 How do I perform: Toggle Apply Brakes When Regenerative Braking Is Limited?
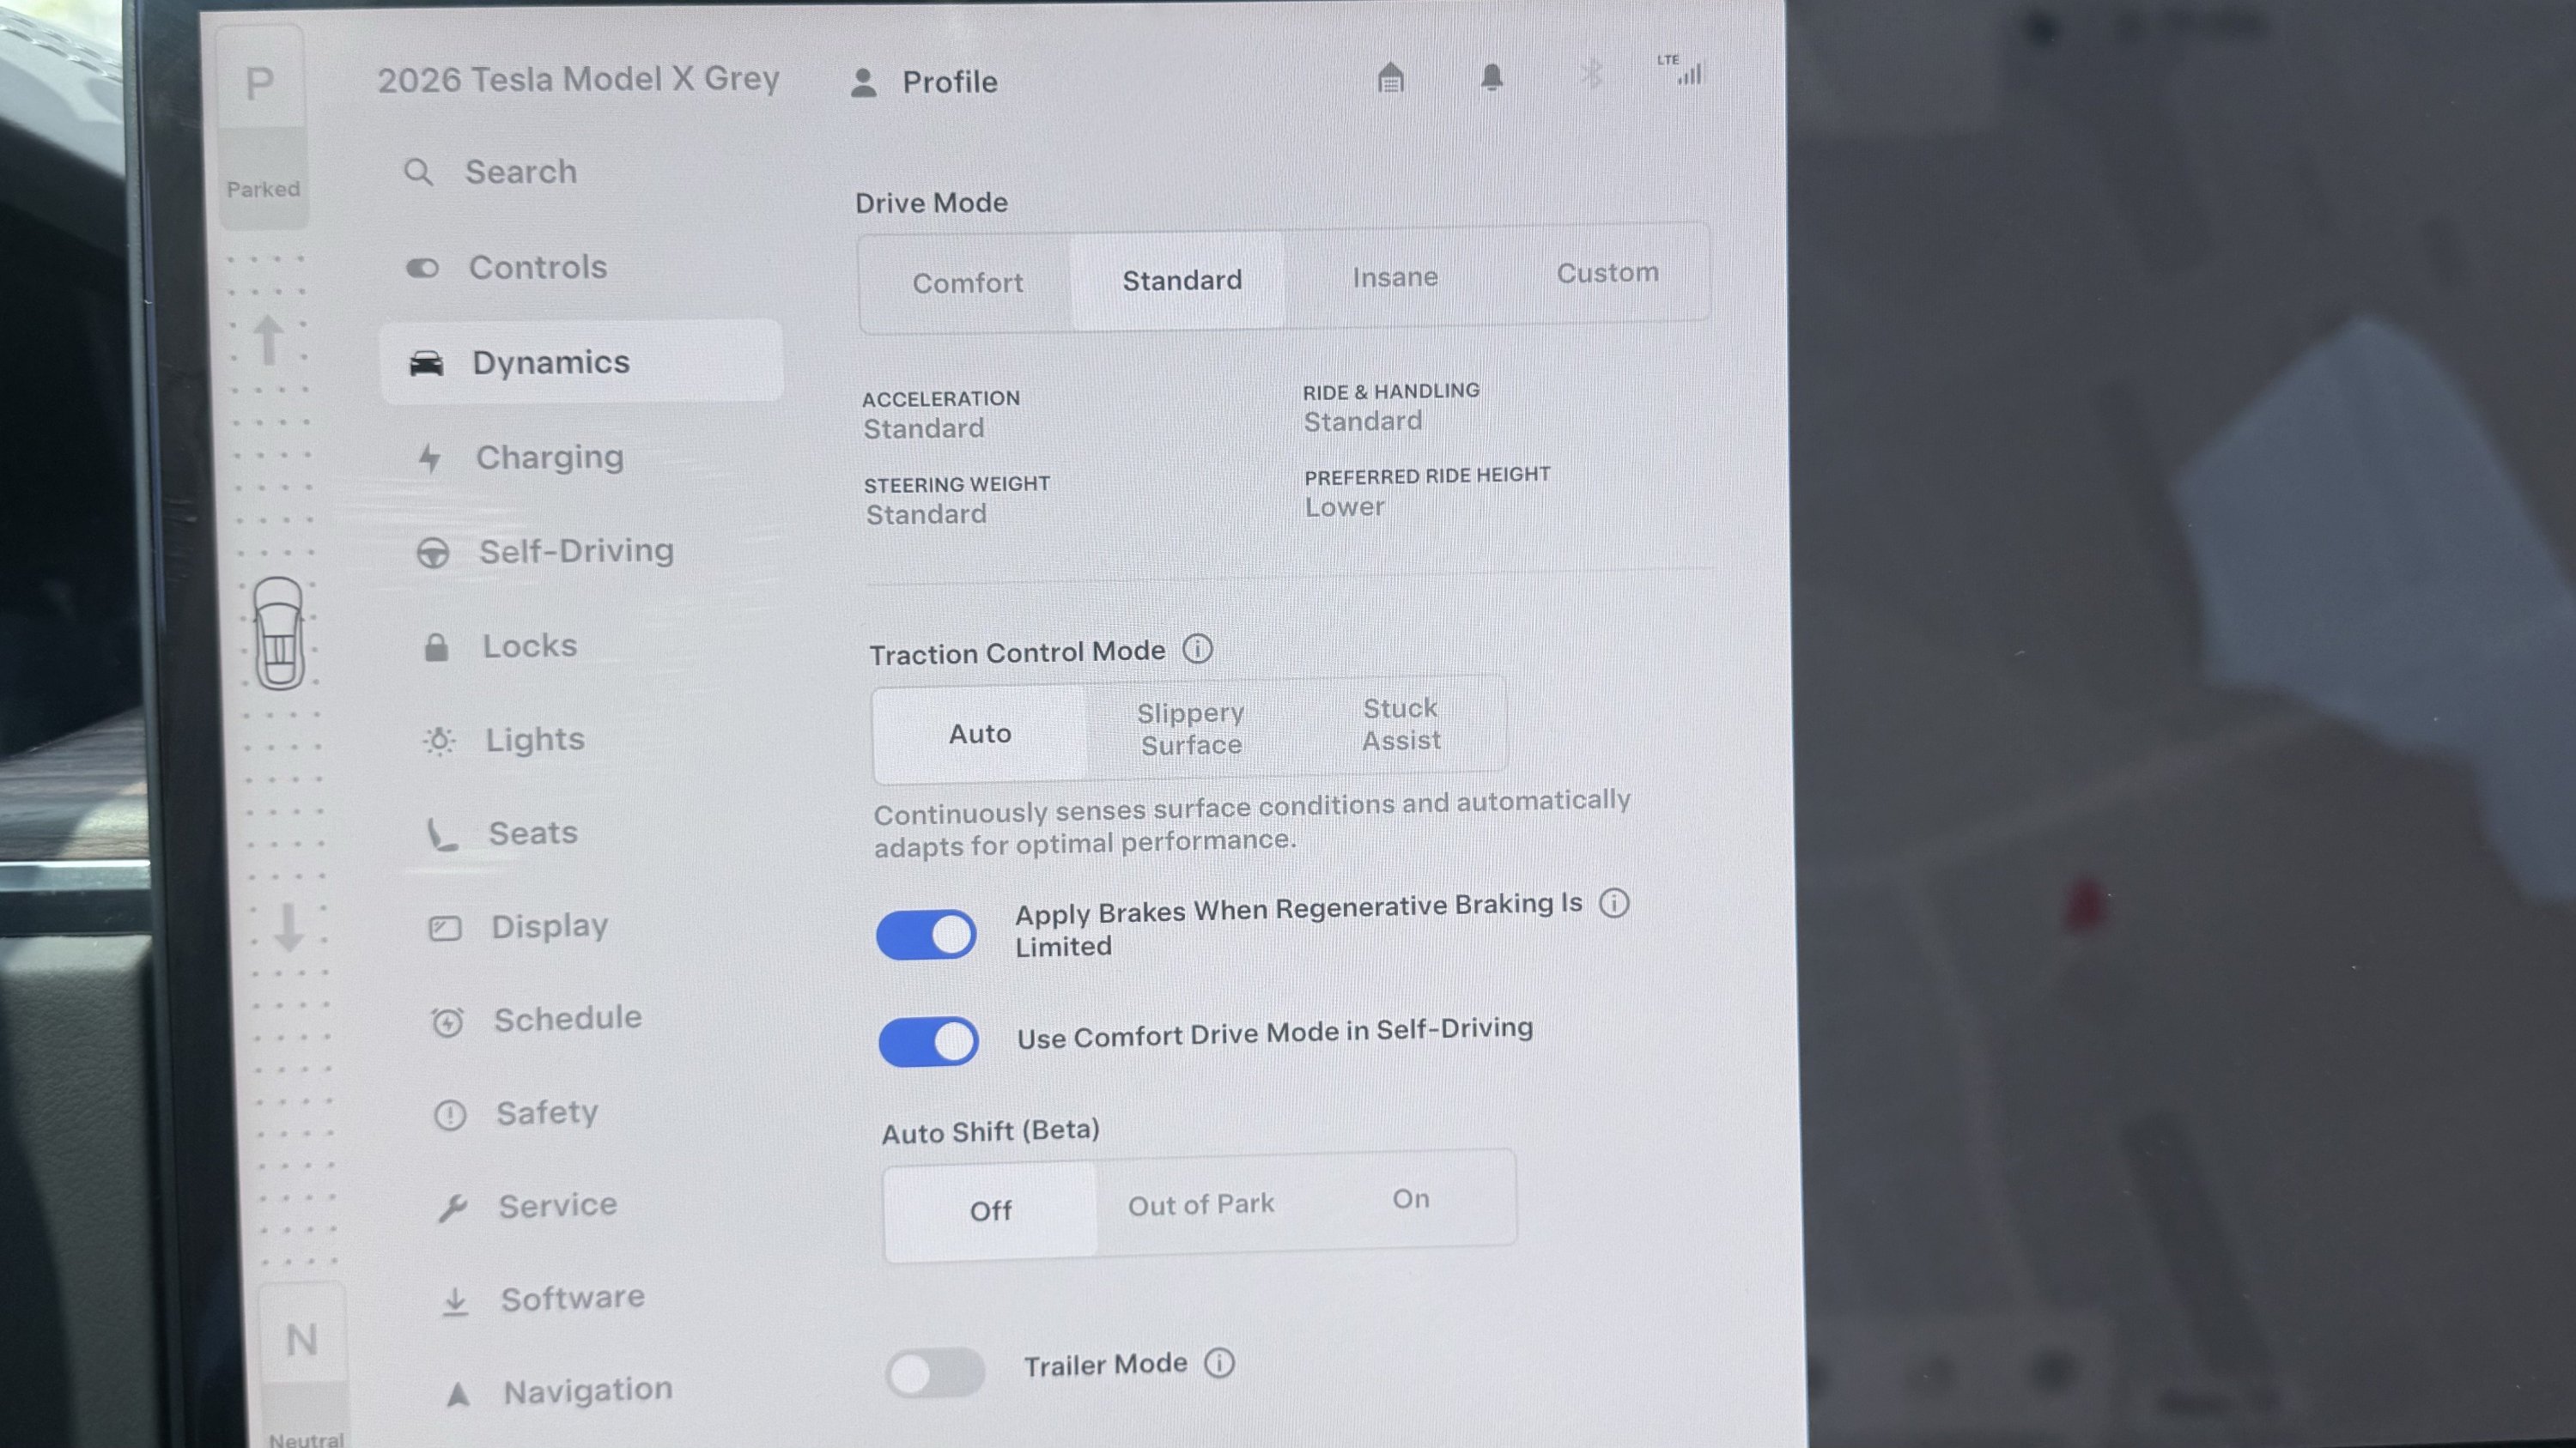point(926,935)
